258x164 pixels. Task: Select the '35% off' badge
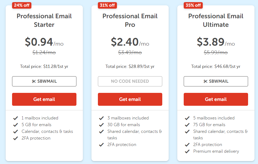(x=193, y=5)
